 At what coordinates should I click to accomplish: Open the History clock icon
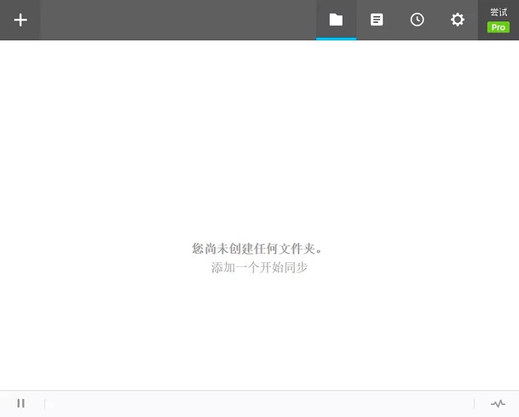417,20
